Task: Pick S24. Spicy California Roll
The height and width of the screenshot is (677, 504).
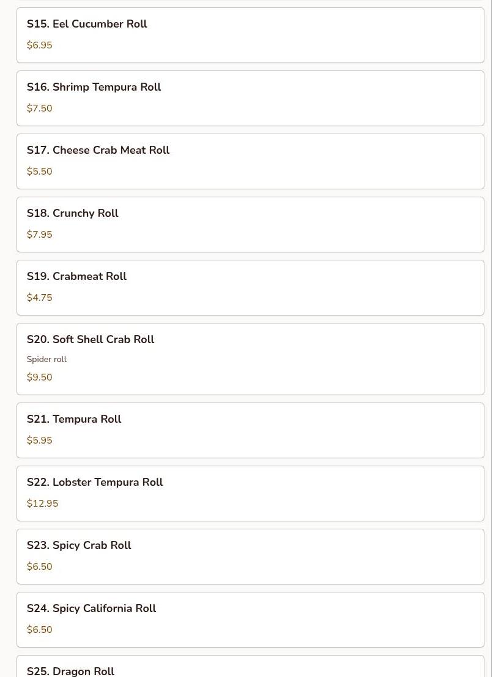Action: (250, 619)
